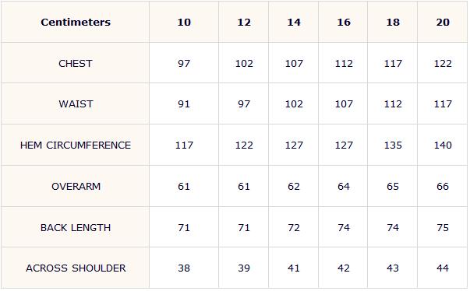Select the size 16 column header
Viewport: 470px width, 291px height.
click(344, 22)
